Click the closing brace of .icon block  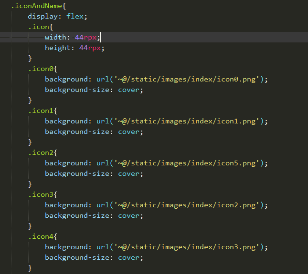[30, 59]
